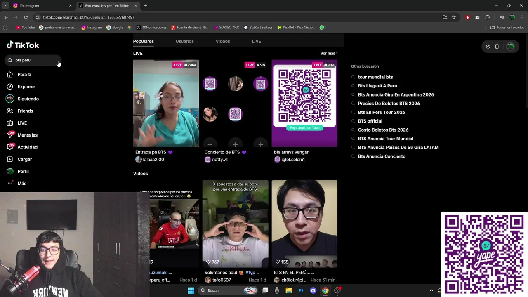Open TikTok profile avatar top right
The image size is (528, 297).
click(510, 47)
